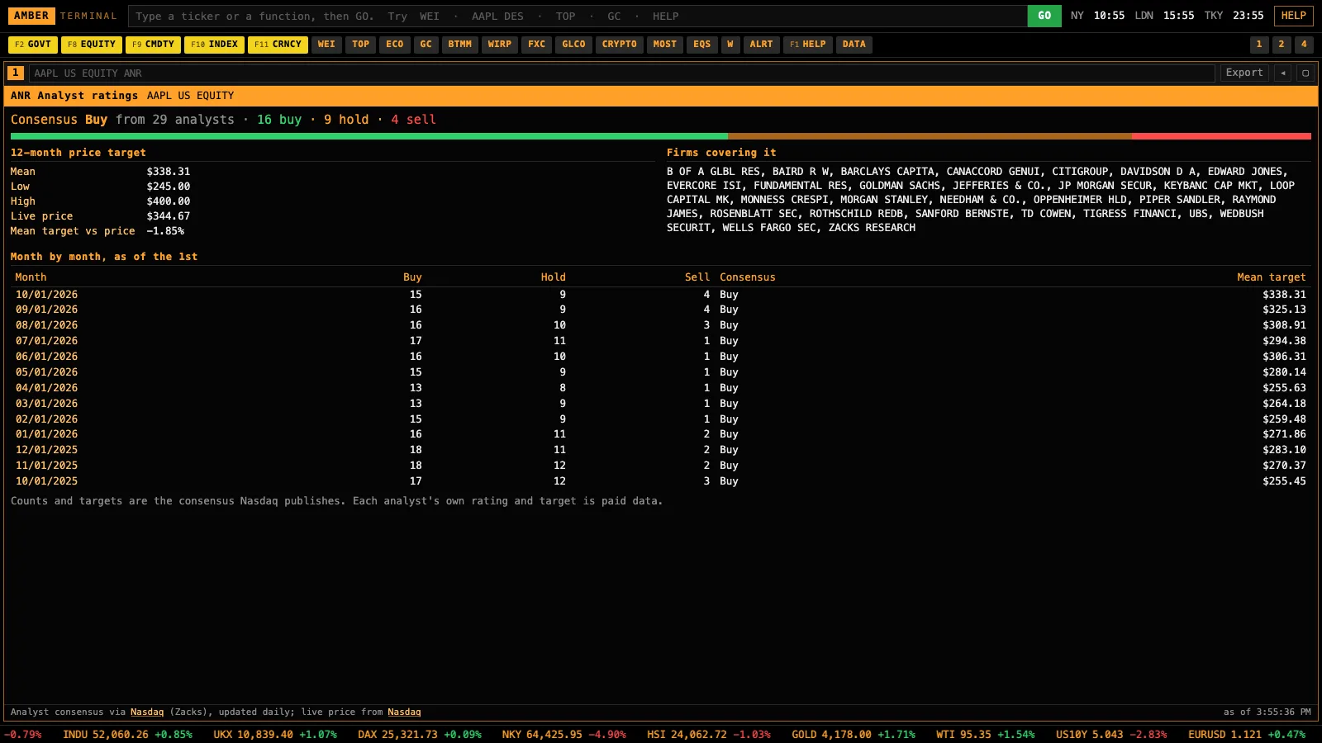Select the WIRP shortcut
This screenshot has width=1322, height=743.
tap(500, 45)
